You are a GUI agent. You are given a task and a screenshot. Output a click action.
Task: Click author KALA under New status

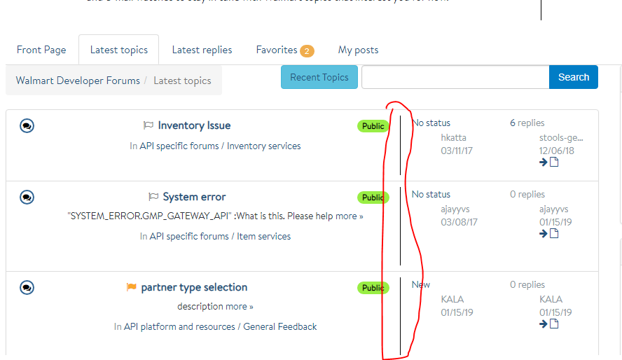click(x=452, y=299)
